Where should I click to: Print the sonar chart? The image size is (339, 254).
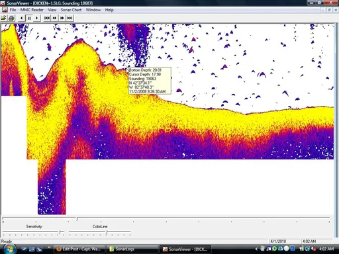(x=11, y=18)
